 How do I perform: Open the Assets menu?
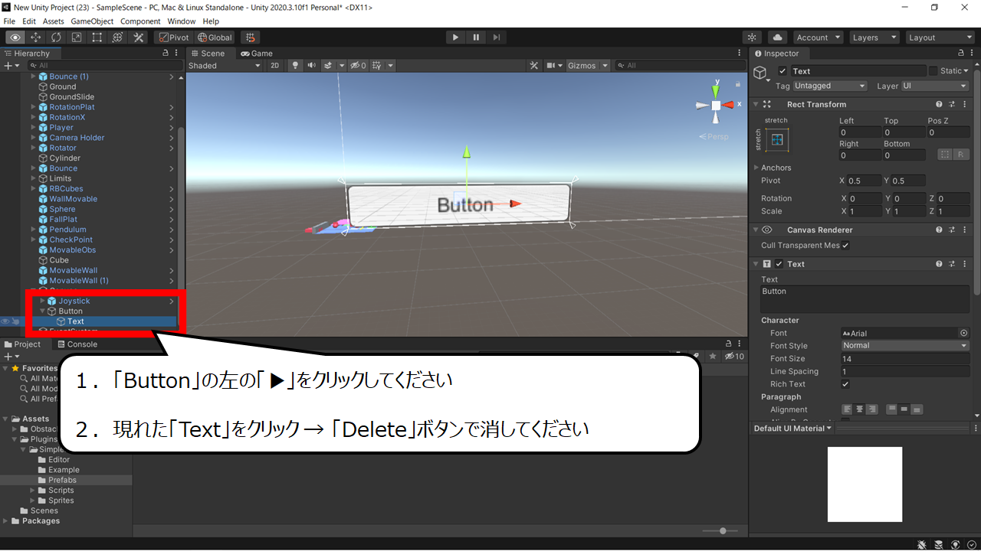click(x=54, y=21)
